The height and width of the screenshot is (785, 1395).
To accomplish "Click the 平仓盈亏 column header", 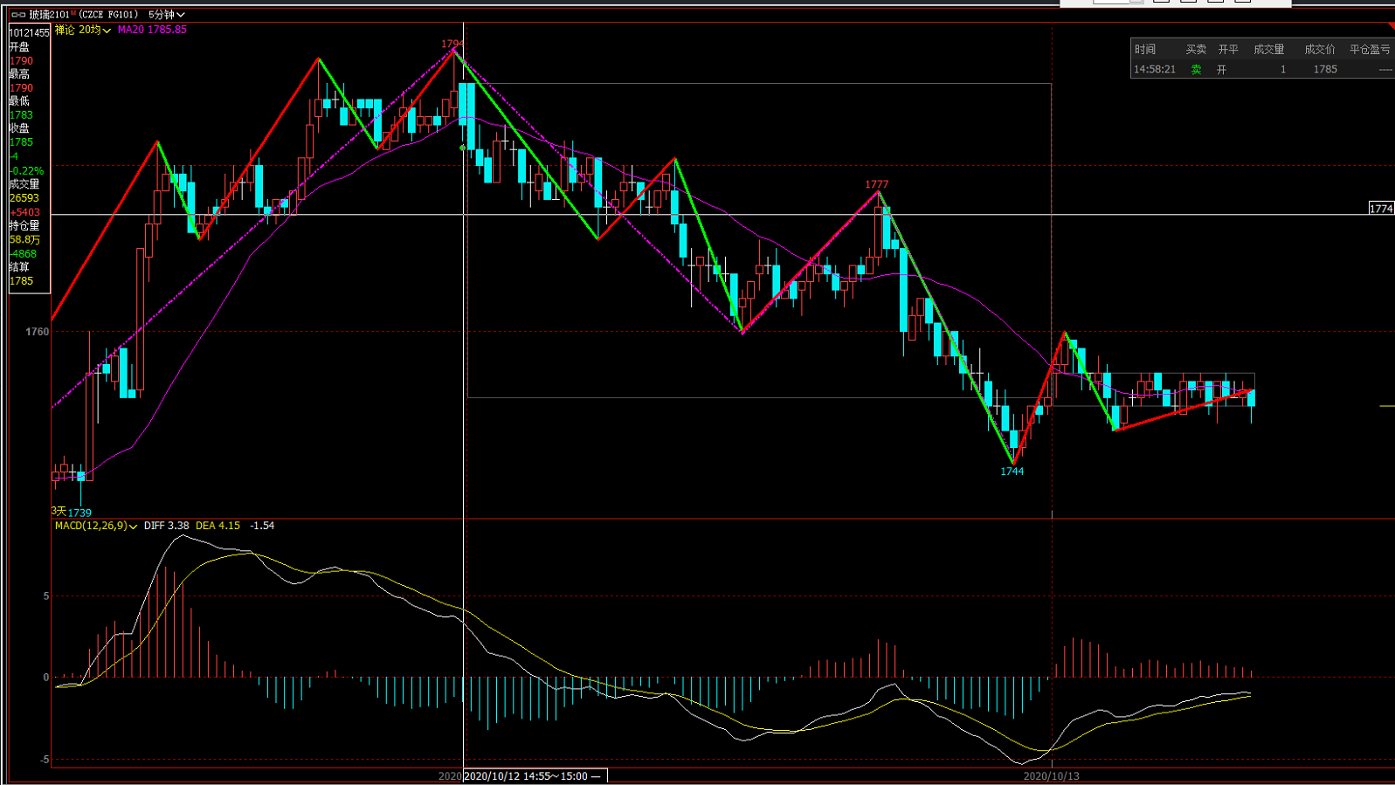I will pos(1369,50).
